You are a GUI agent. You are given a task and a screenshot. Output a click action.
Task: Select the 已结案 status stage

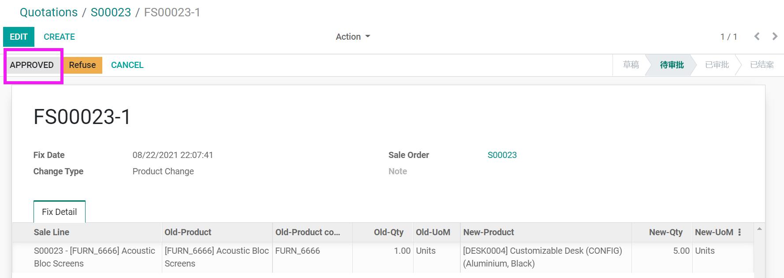[762, 65]
